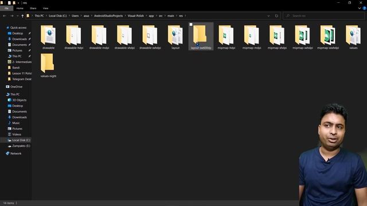This screenshot has width=367, height=206.
Task: Jump to AndroidStudioProjects breadcrumb
Action: (x=108, y=16)
